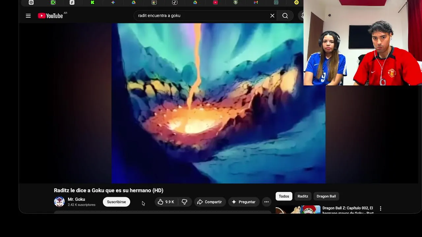Open the Mr. Goku channel name link
Viewport: 422px width, 237px height.
[x=76, y=199]
